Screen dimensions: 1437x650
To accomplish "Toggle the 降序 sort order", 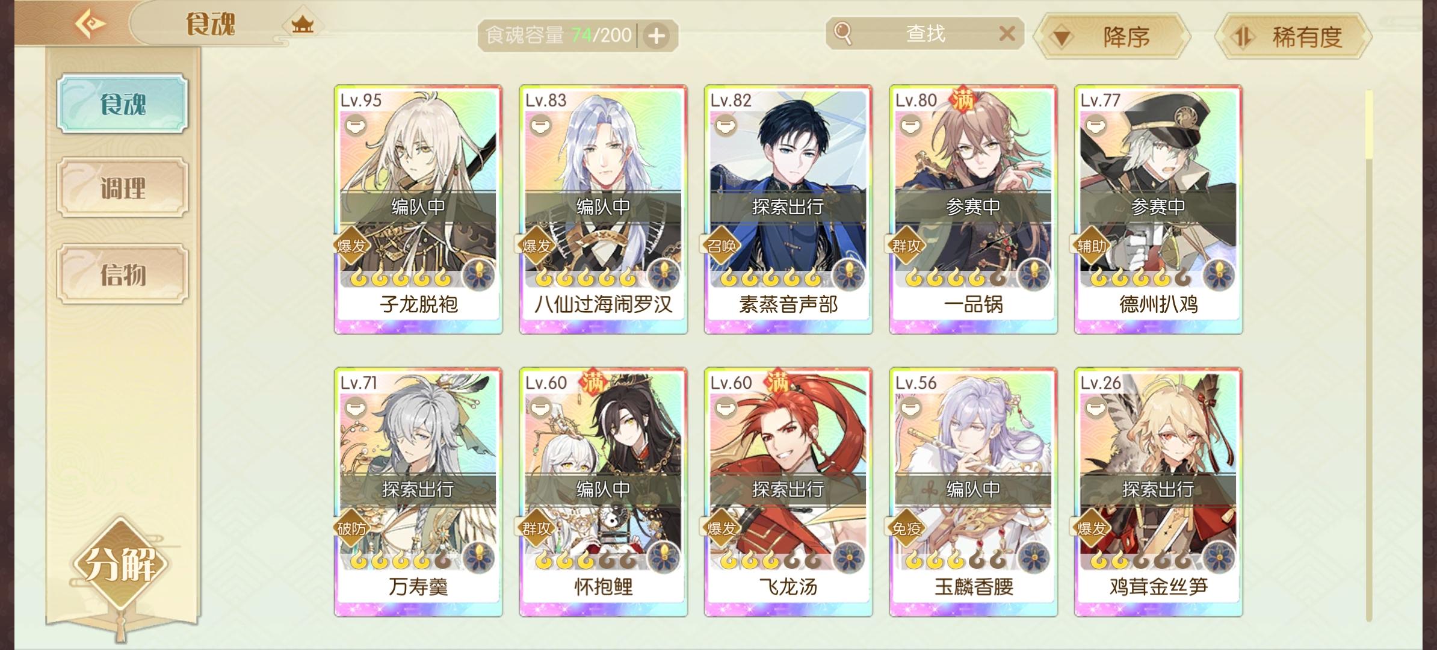I will click(x=1112, y=37).
